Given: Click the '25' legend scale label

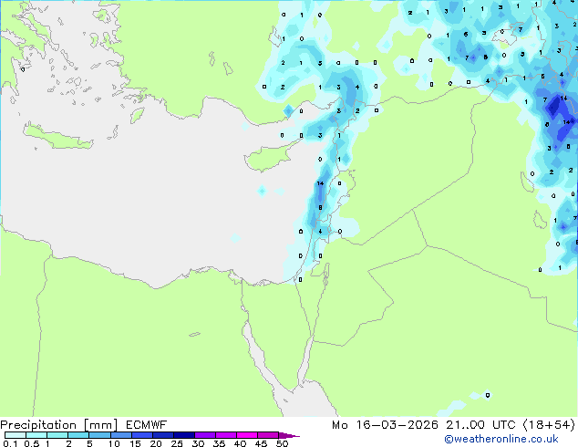Looking at the screenshot, I should 177,443.
